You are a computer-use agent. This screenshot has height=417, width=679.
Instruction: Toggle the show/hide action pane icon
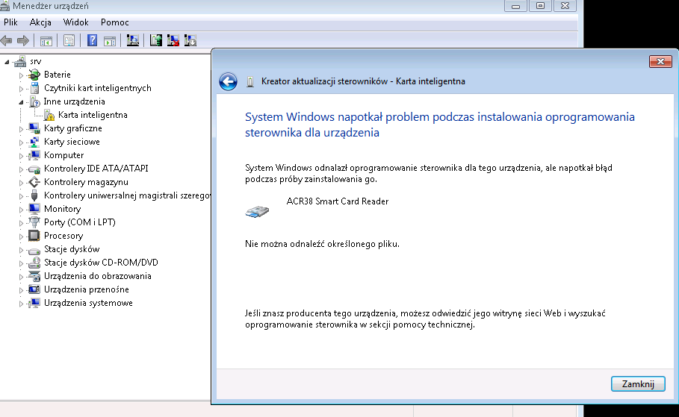click(110, 41)
